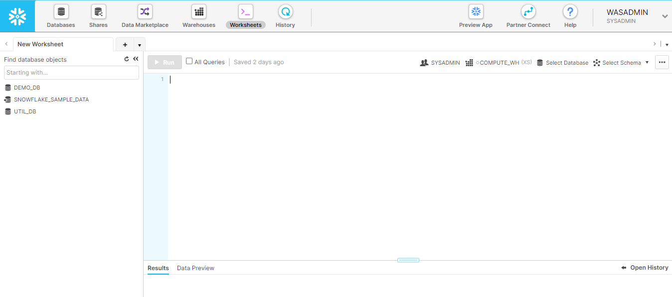
Task: Go to the Warehouses menu label
Action: [x=199, y=25]
